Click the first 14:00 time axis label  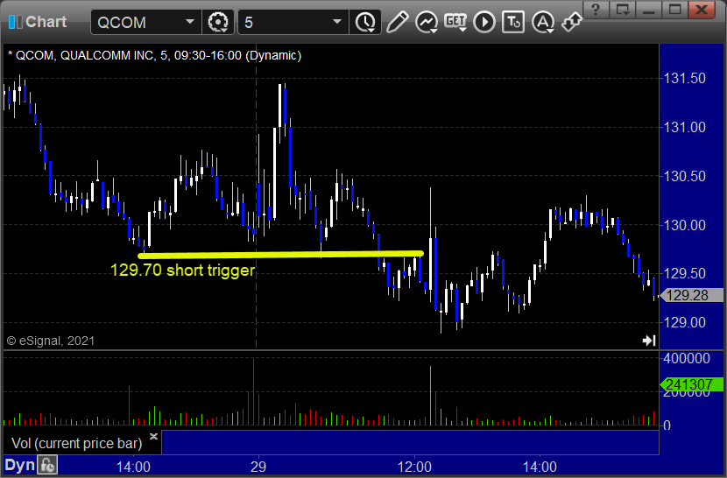[x=133, y=467]
